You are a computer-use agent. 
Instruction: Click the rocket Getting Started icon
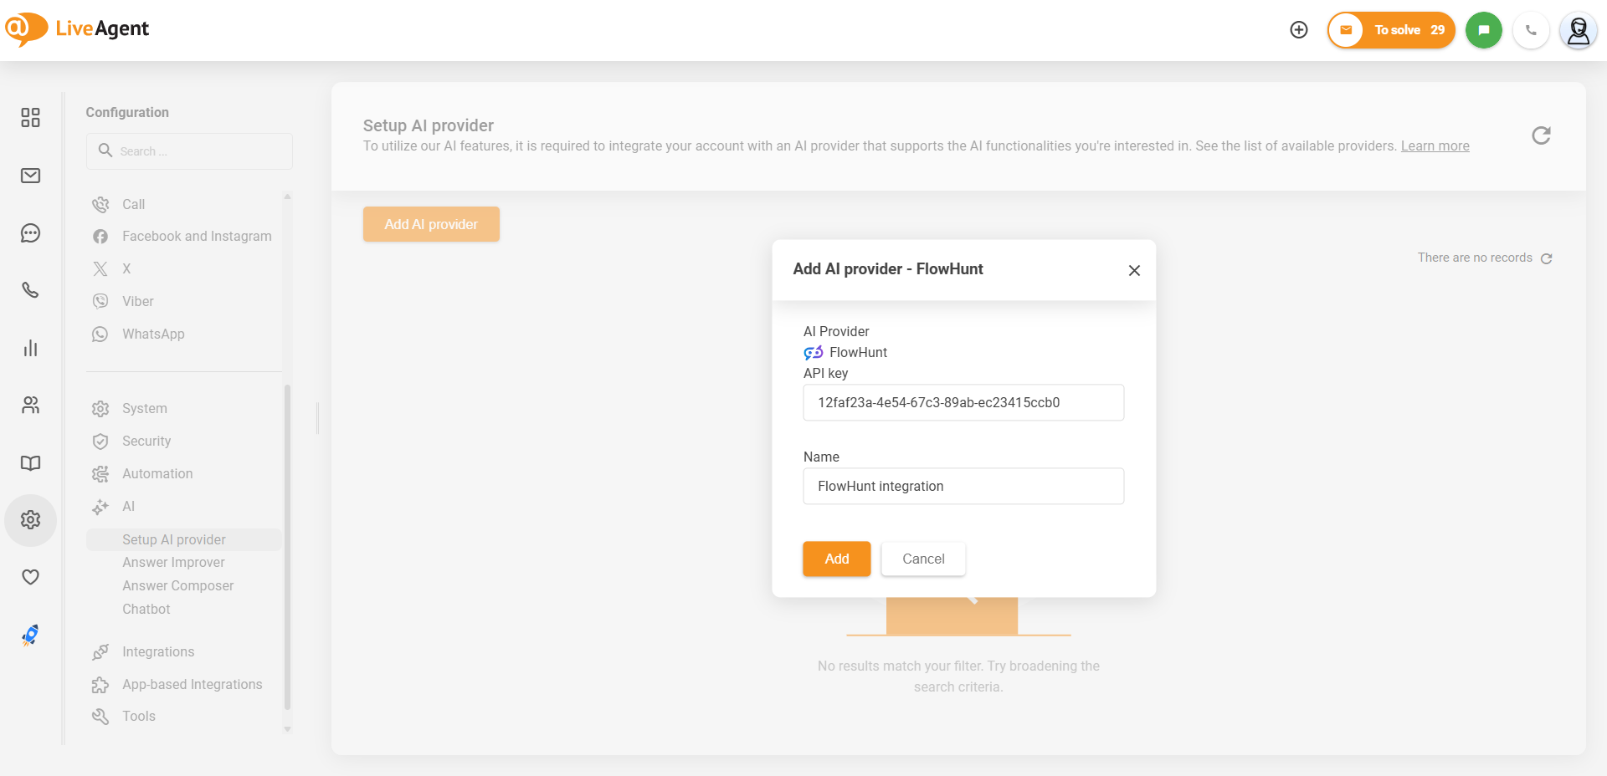(30, 636)
